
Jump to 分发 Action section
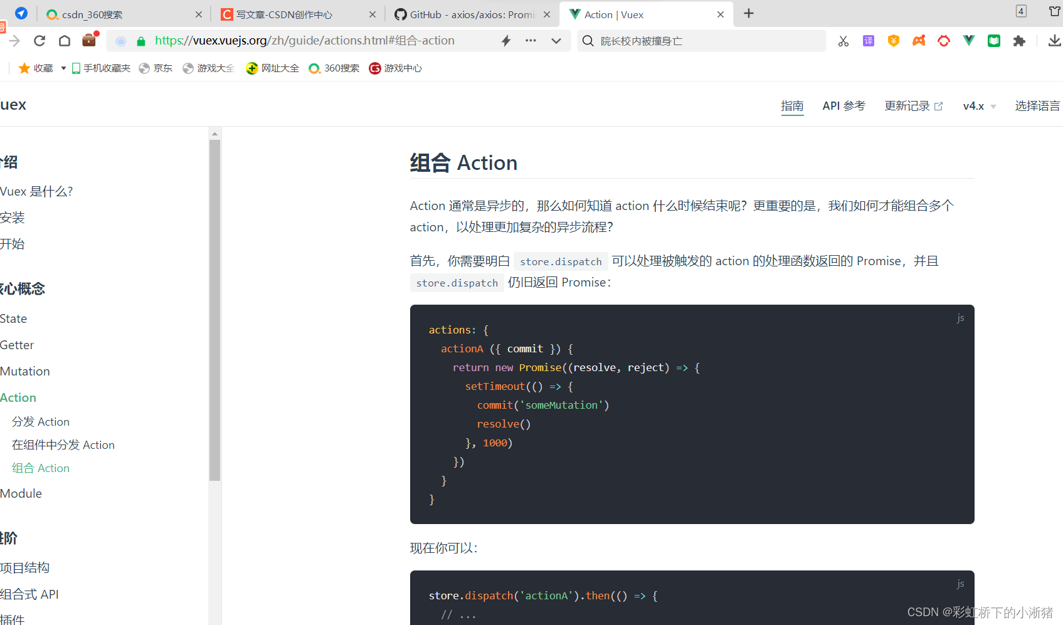pyautogui.click(x=41, y=422)
